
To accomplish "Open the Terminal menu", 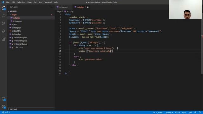I will coord(48,2).
